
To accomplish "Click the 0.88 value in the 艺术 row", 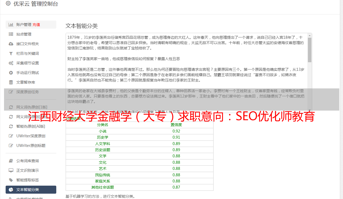I will (176, 169).
